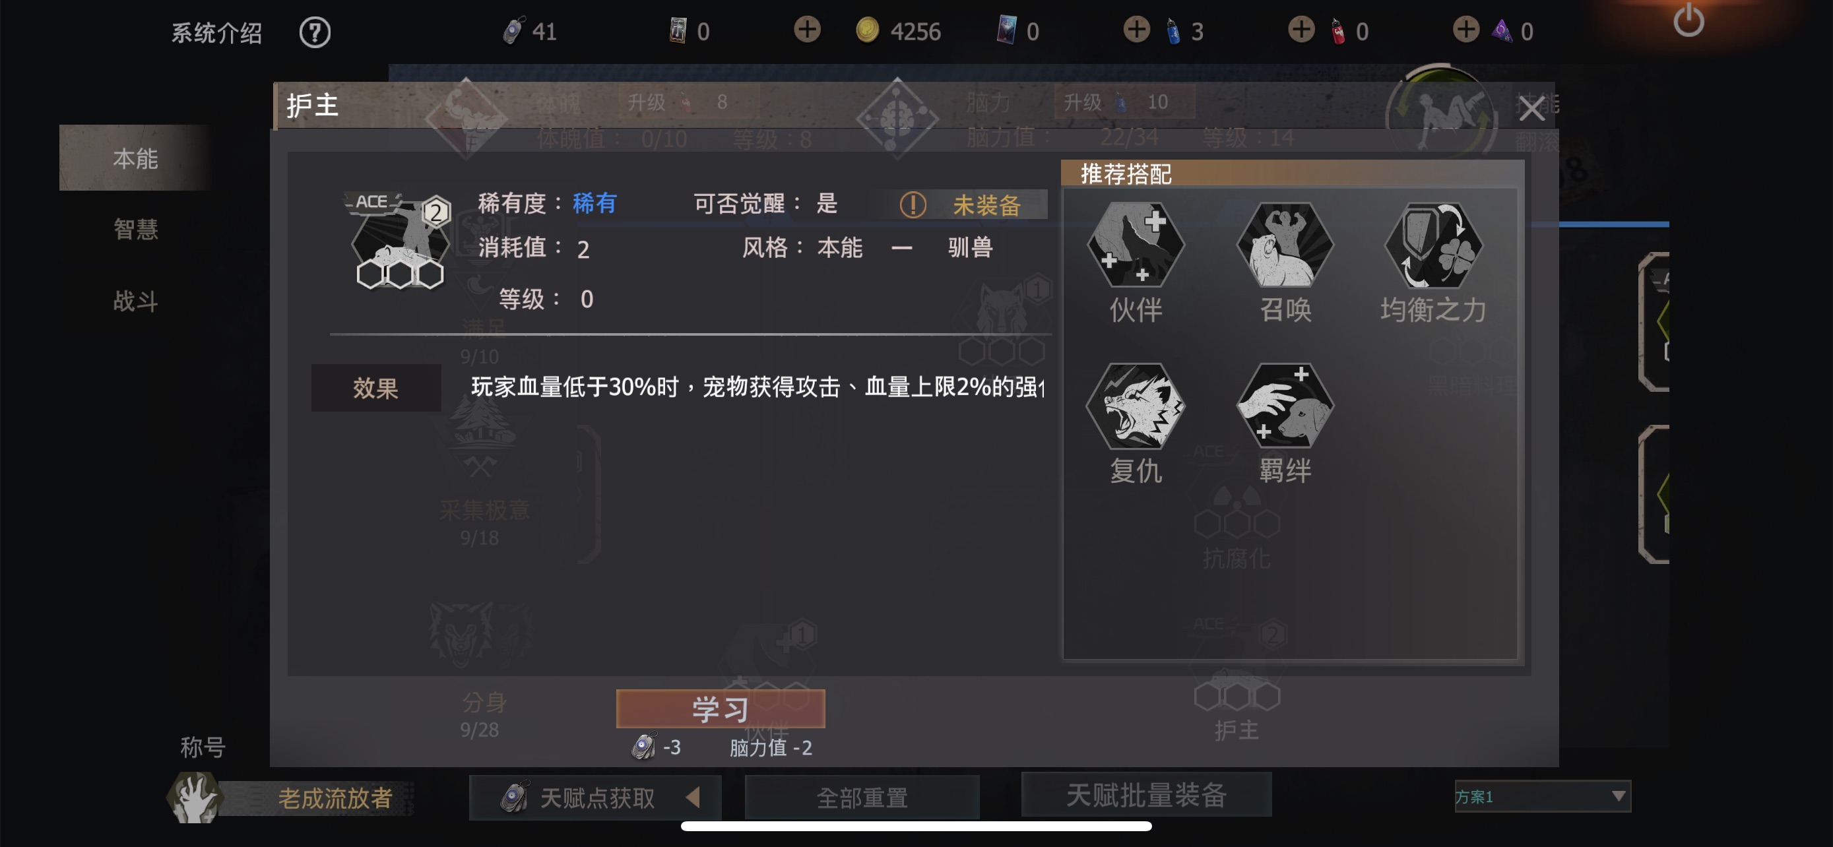
Task: Click the 学习 learn button
Action: pos(720,708)
